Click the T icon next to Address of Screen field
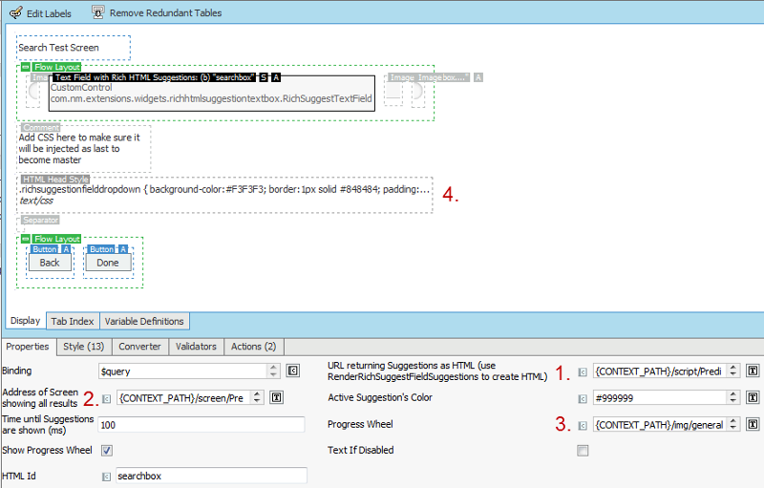Image resolution: width=764 pixels, height=488 pixels. pos(277,397)
